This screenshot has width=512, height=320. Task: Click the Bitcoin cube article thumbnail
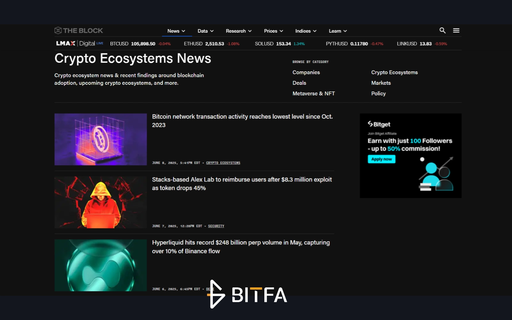click(x=100, y=139)
